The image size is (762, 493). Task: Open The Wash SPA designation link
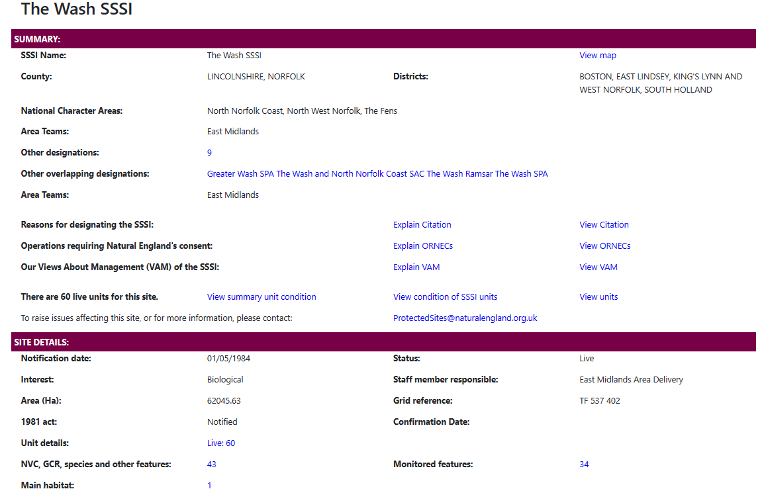[522, 174]
